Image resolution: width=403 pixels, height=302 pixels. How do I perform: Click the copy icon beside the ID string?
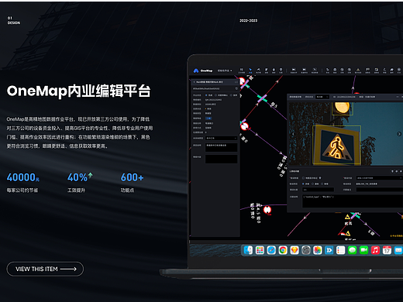click(x=236, y=88)
